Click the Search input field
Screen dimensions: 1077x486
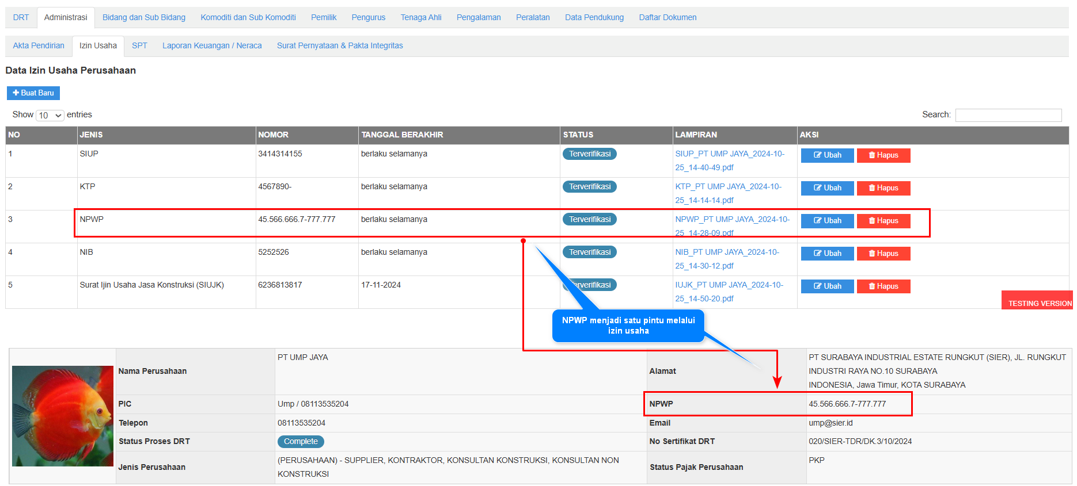pos(1008,115)
